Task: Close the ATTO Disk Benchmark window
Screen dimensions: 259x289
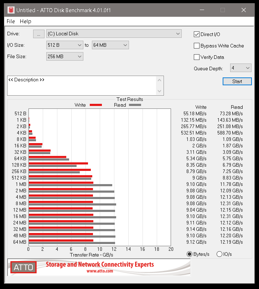Action: pos(244,10)
